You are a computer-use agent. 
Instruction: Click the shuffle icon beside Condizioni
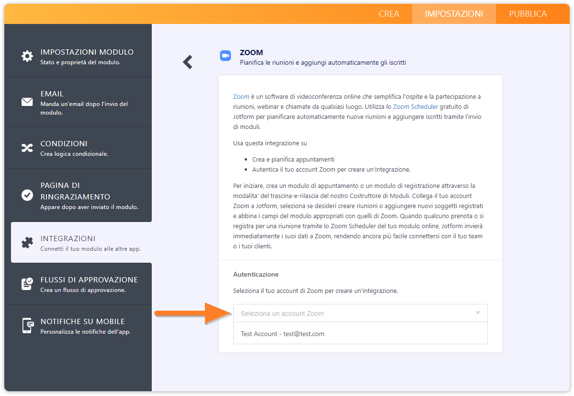27,148
